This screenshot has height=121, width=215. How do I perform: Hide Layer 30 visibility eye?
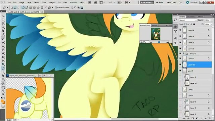[x=180, y=43]
